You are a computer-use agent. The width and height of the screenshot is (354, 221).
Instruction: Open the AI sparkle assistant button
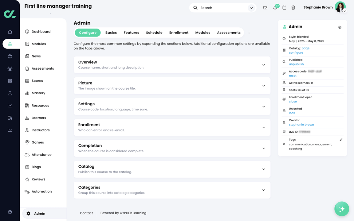click(342, 209)
